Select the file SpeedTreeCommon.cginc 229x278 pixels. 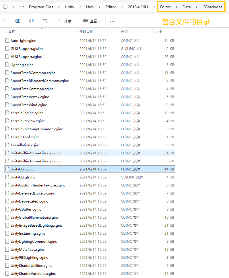tap(90, 89)
